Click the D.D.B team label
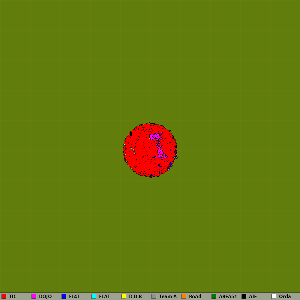The height and width of the screenshot is (300, 300). [135, 296]
